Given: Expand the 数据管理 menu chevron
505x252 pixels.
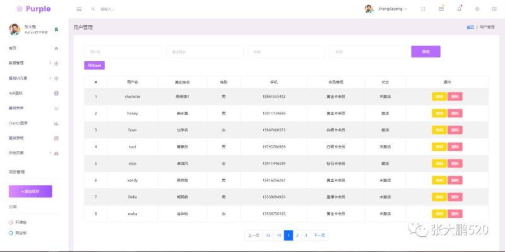Looking at the screenshot, I should (x=50, y=63).
